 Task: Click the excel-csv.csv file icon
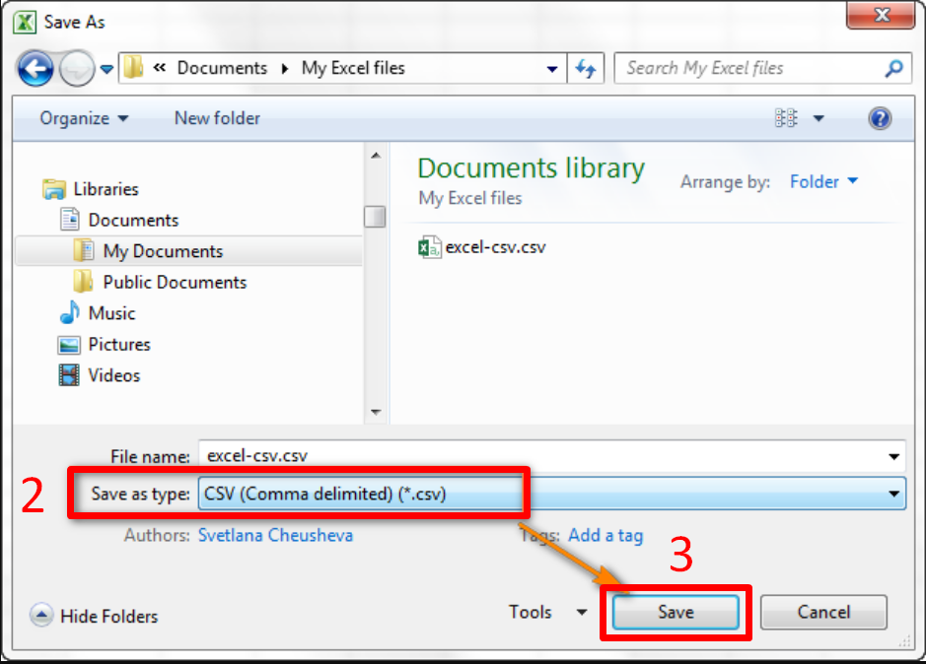(x=429, y=247)
